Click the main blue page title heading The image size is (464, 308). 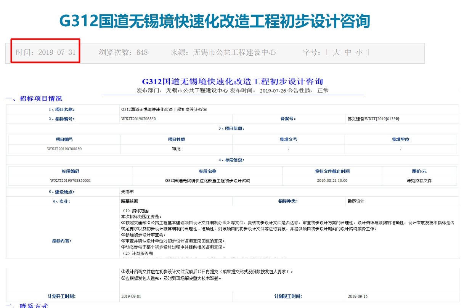tap(215, 21)
